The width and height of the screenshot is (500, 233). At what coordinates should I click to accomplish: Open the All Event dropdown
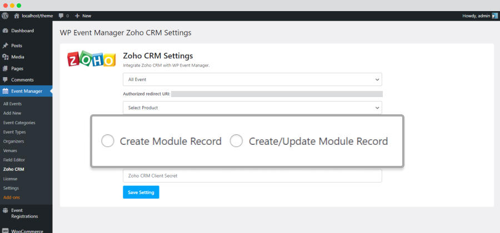point(252,79)
